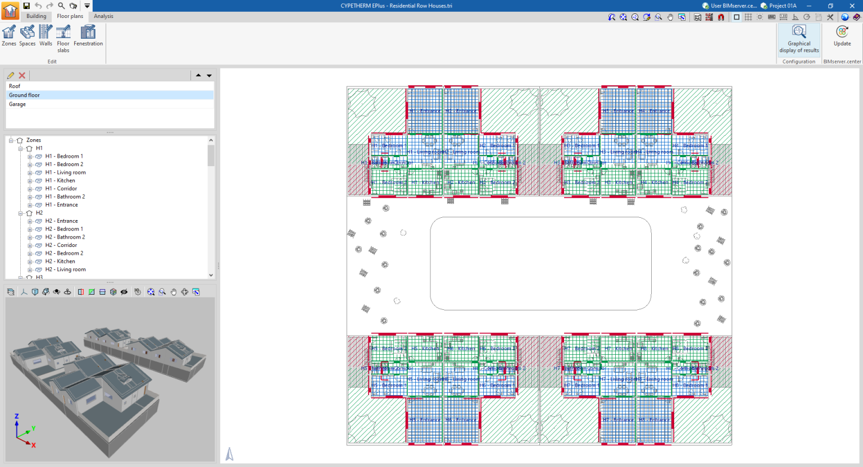The width and height of the screenshot is (863, 467).
Task: Click the orbit rotate icon in 3D toolbar
Action: tap(185, 292)
